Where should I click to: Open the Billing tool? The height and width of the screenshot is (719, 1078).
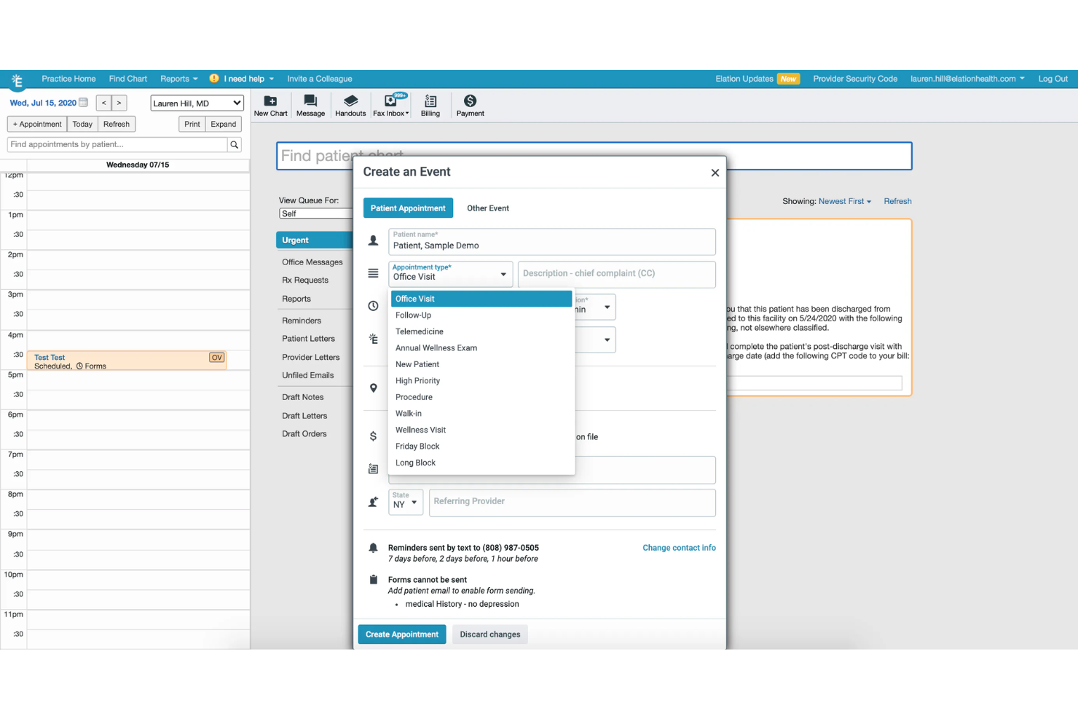point(430,106)
